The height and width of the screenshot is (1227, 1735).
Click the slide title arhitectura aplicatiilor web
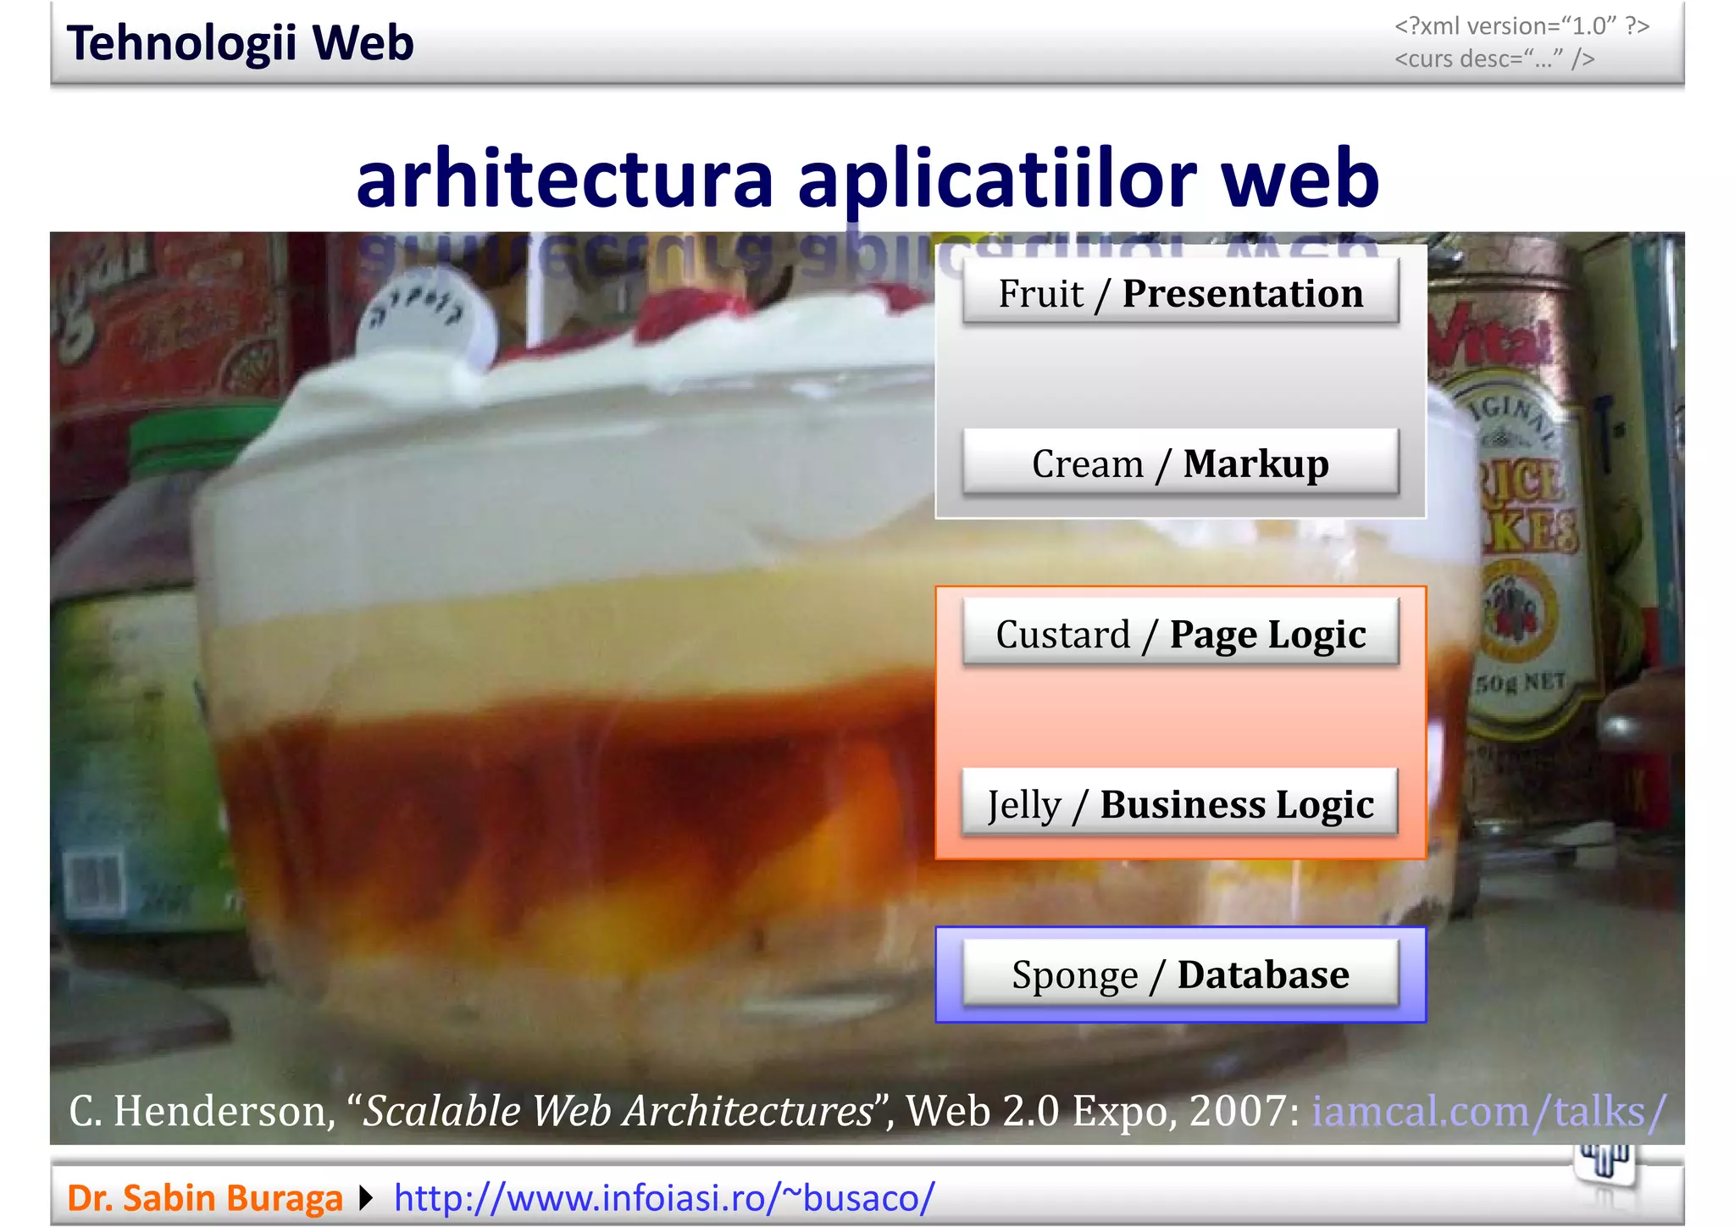point(867,178)
